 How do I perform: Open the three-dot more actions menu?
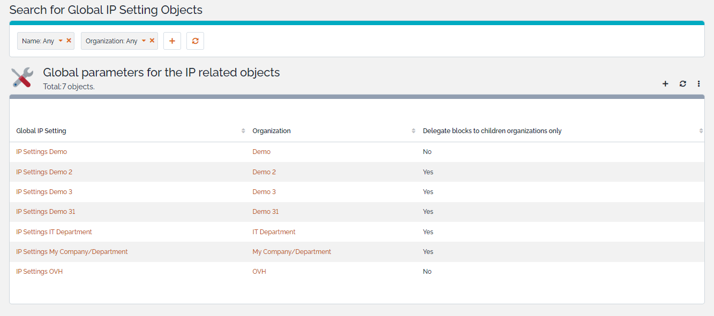(698, 83)
